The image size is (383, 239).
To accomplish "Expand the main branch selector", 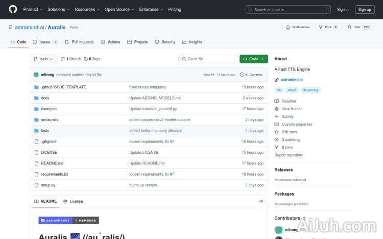I will [x=43, y=59].
